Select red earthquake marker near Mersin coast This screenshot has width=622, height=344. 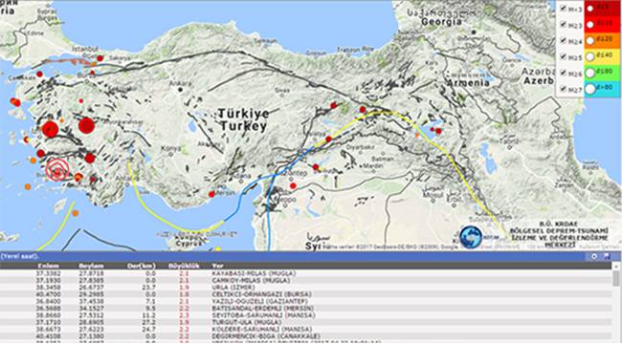click(x=211, y=194)
